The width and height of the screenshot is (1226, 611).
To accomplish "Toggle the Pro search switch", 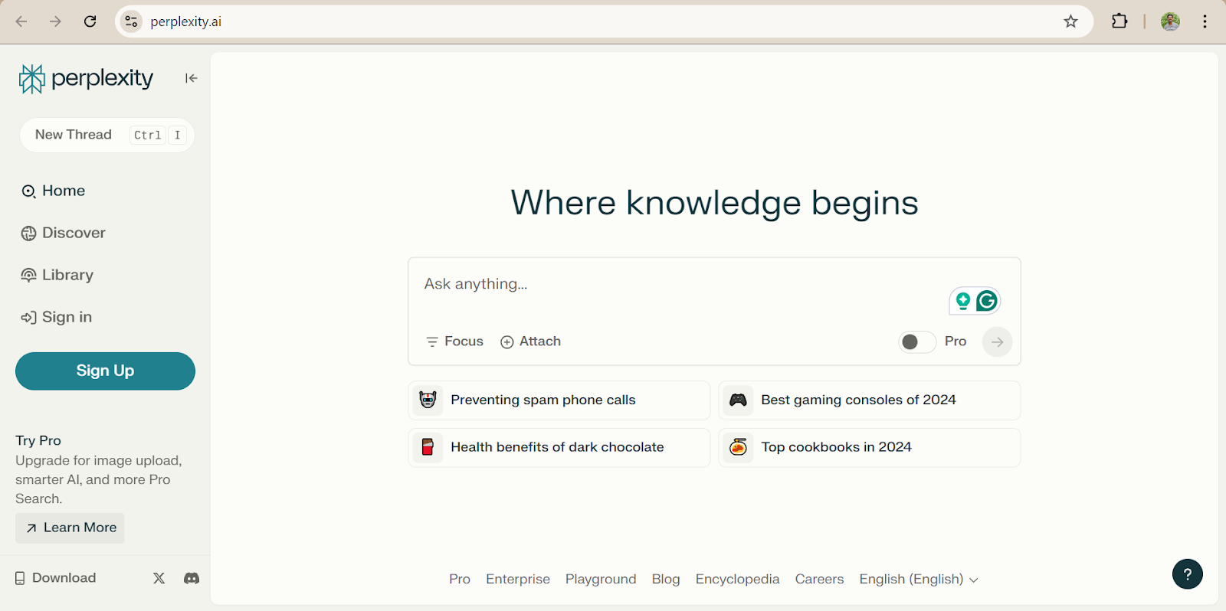I will 917,341.
